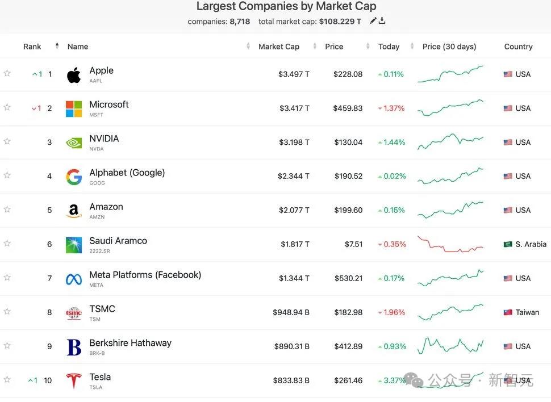
Task: Click the sort arrows left of Market Cap
Action: coord(248,47)
